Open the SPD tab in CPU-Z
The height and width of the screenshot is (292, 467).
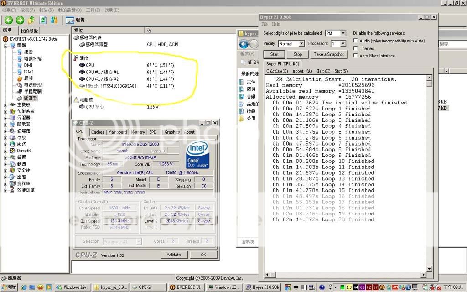click(153, 132)
